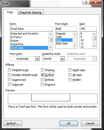Screen dimensions: 104x130
Task: Click font list scroll up arrow
Action: point(50,34)
